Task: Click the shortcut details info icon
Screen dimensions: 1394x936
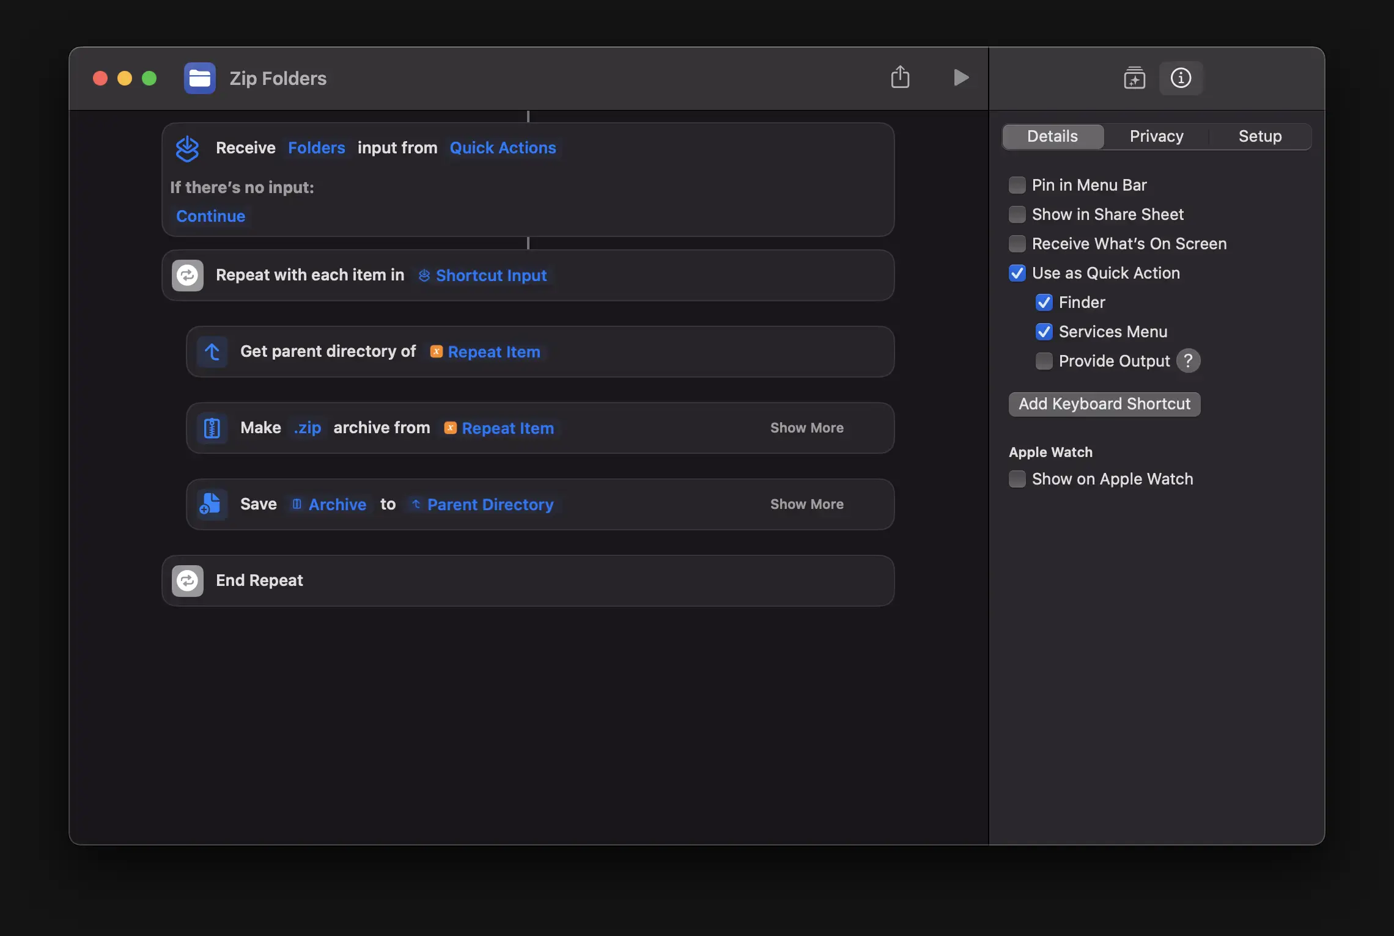Action: [1181, 78]
